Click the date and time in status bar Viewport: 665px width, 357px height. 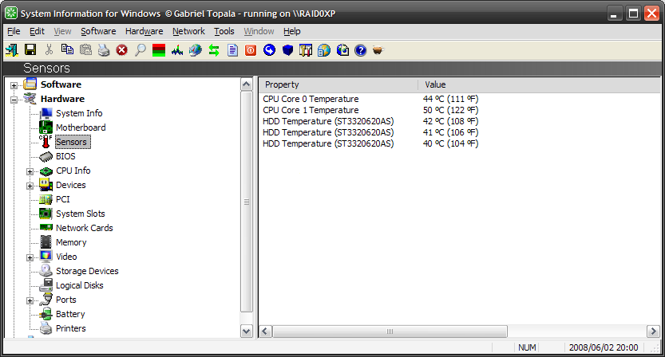[x=604, y=347]
